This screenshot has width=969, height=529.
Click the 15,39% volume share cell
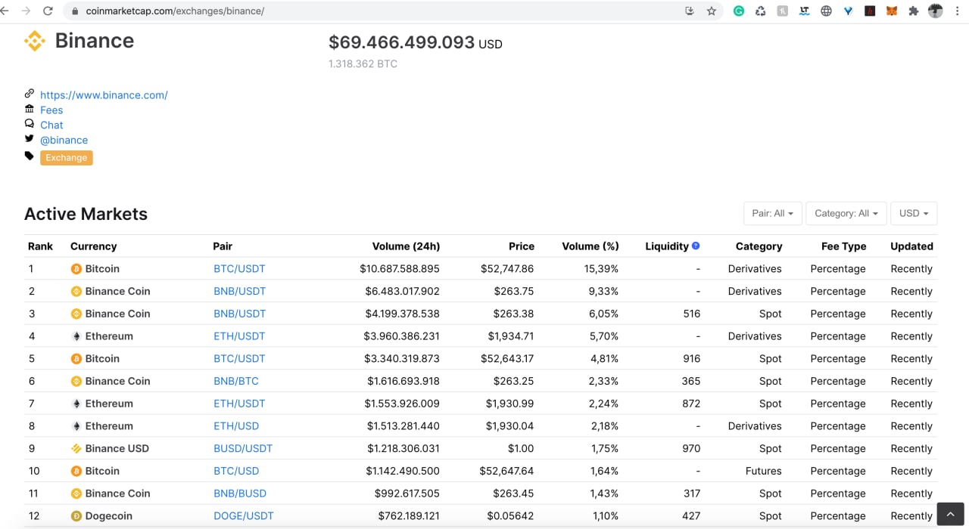click(603, 269)
